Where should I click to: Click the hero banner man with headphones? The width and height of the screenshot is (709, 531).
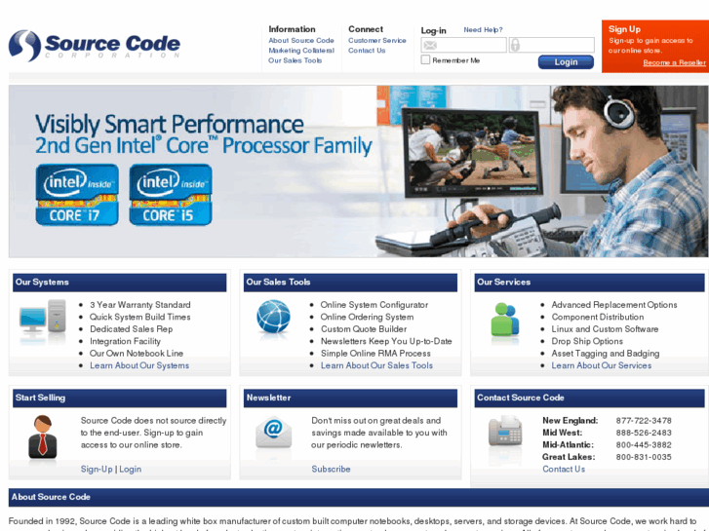tap(626, 171)
